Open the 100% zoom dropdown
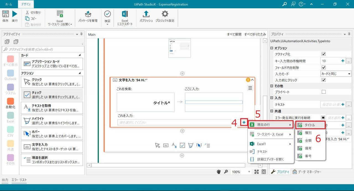 pos(241,172)
